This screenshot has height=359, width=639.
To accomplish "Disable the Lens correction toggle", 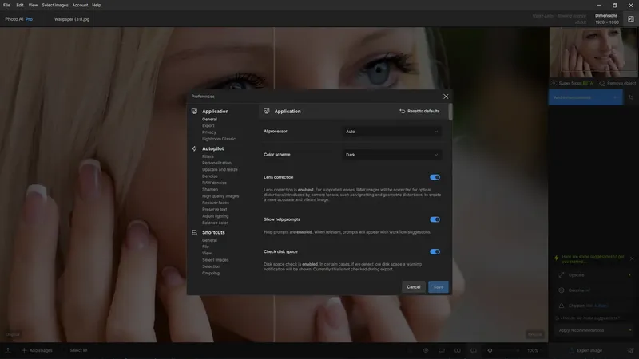I will pyautogui.click(x=435, y=177).
